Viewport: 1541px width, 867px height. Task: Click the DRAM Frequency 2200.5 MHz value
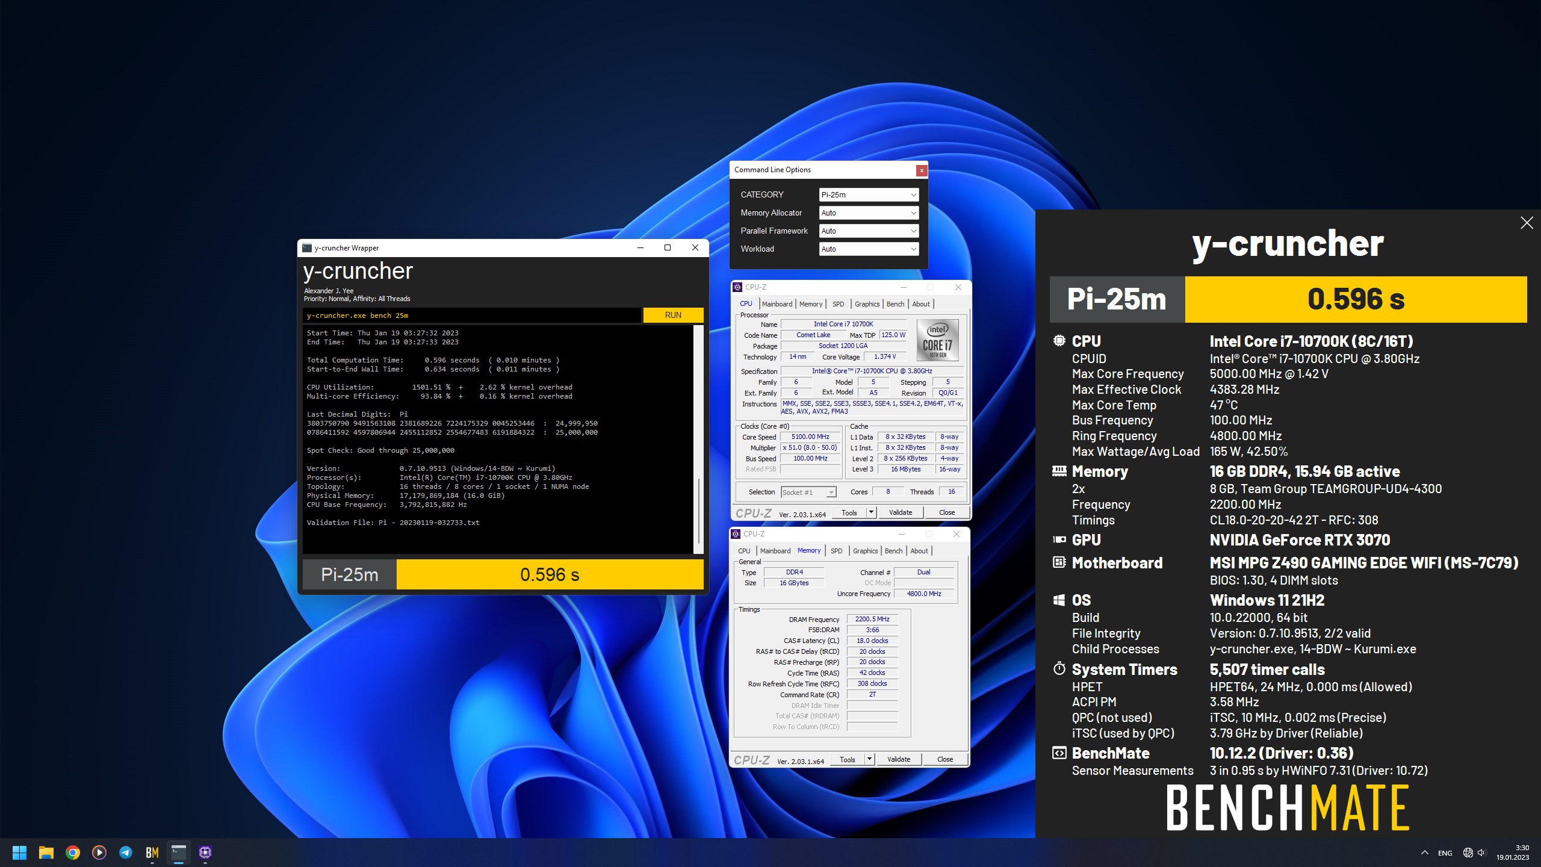point(872,619)
